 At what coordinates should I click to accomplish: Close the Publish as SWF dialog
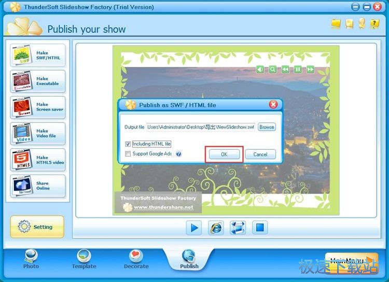pos(273,104)
